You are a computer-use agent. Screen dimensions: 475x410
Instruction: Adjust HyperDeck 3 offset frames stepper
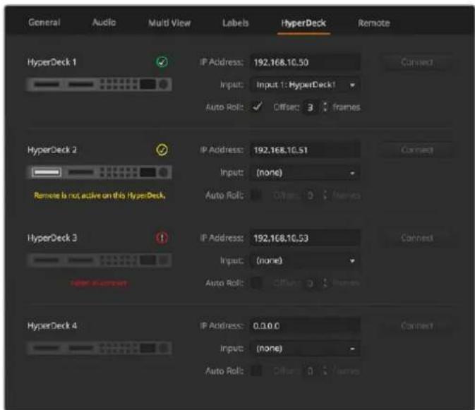325,283
